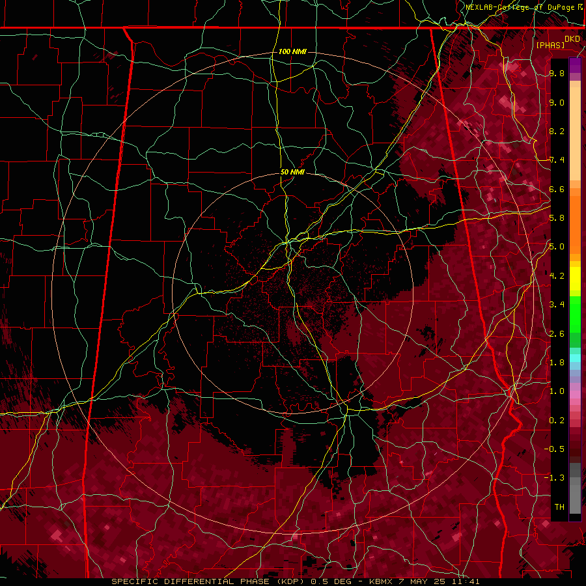This screenshot has height=586, width=586.
Task: Click the 3.4 value on the color scale
Action: pyautogui.click(x=557, y=305)
